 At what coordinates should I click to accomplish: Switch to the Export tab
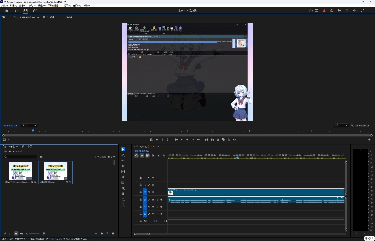point(34,10)
